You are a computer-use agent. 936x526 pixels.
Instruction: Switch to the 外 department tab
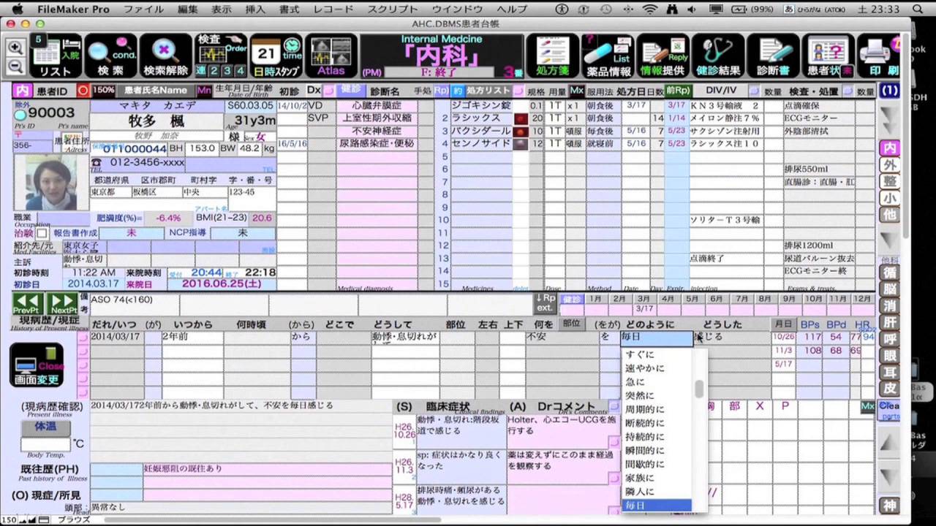click(x=889, y=165)
